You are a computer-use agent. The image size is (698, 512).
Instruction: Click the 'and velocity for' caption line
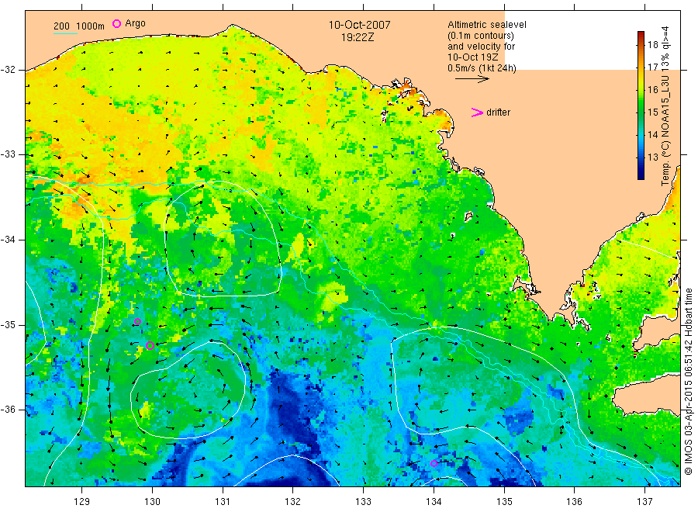coord(481,47)
